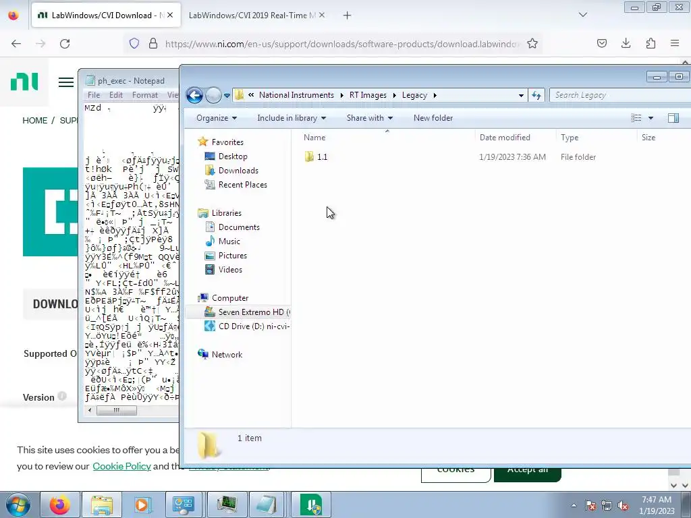Open the File menu in Notepad
Viewport: 691px width, 518px height.
point(93,94)
